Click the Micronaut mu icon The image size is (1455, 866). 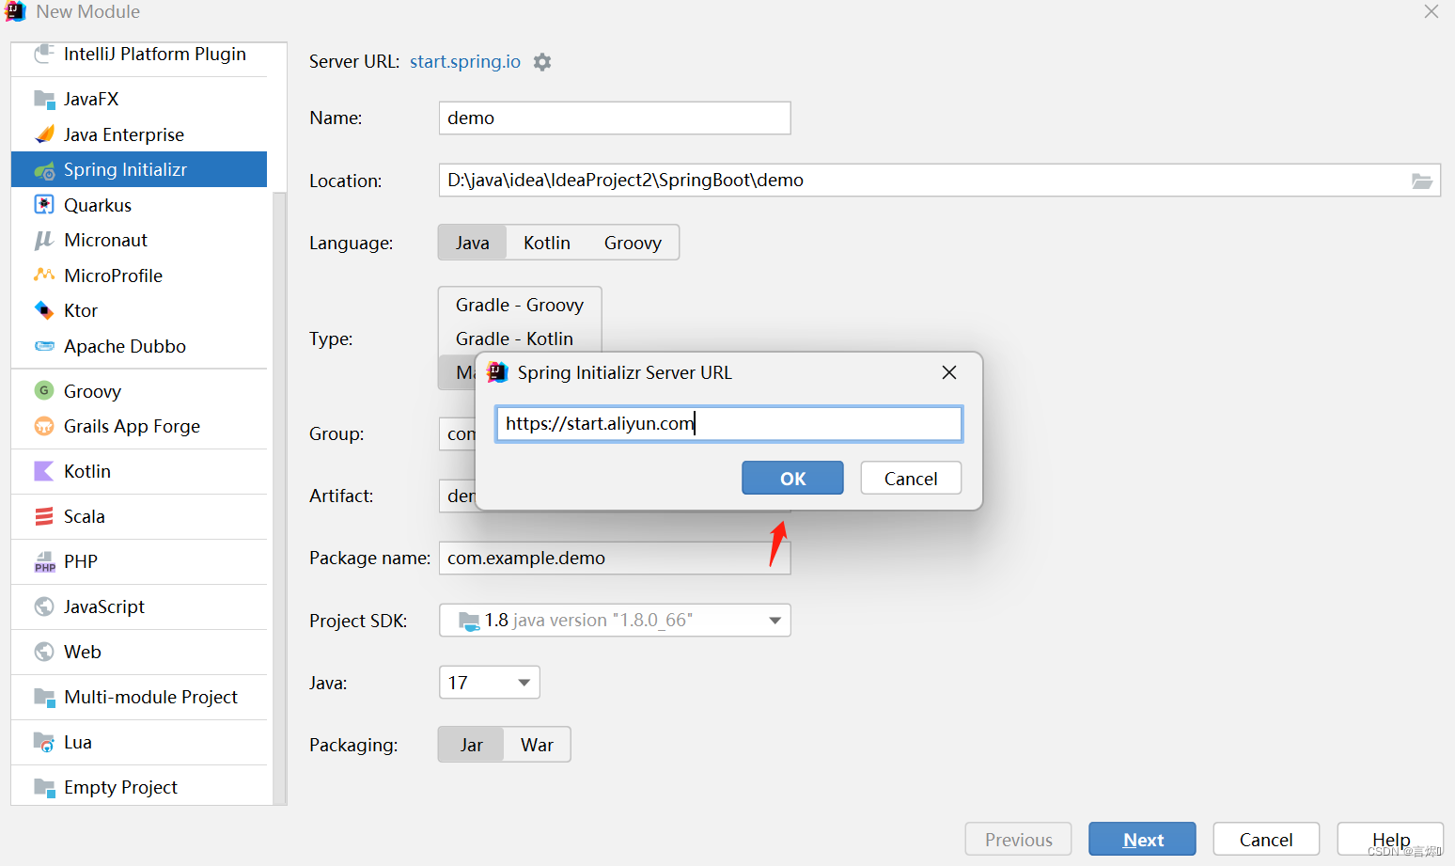[x=44, y=240]
